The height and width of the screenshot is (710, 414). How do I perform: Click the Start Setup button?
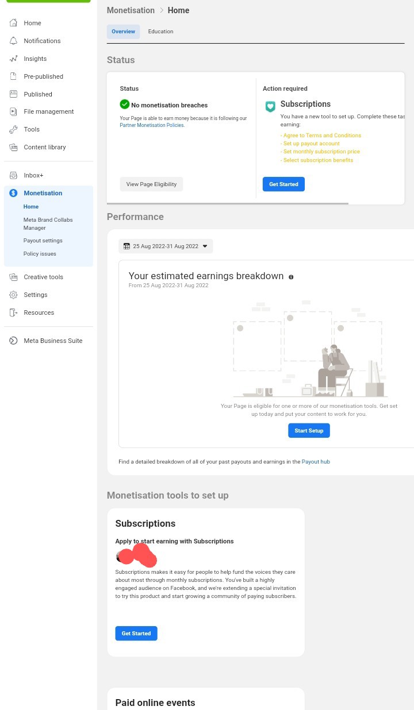[x=309, y=431]
